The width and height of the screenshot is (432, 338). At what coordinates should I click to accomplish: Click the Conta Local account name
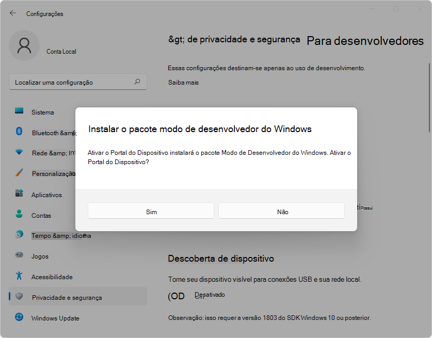pyautogui.click(x=61, y=52)
